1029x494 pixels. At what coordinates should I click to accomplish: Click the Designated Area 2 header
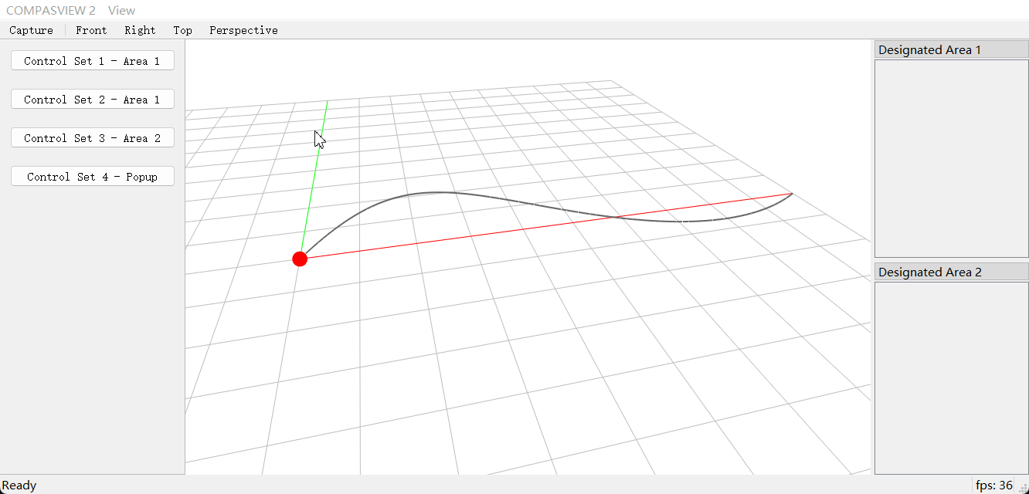pos(951,272)
